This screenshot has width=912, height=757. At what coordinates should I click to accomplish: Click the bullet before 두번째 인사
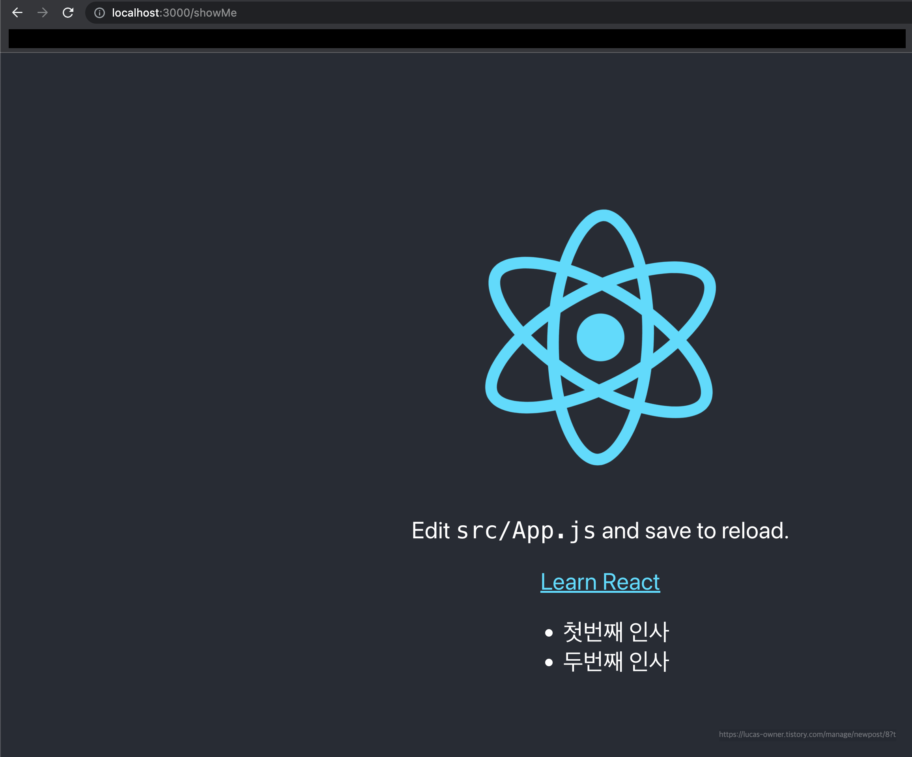point(549,662)
